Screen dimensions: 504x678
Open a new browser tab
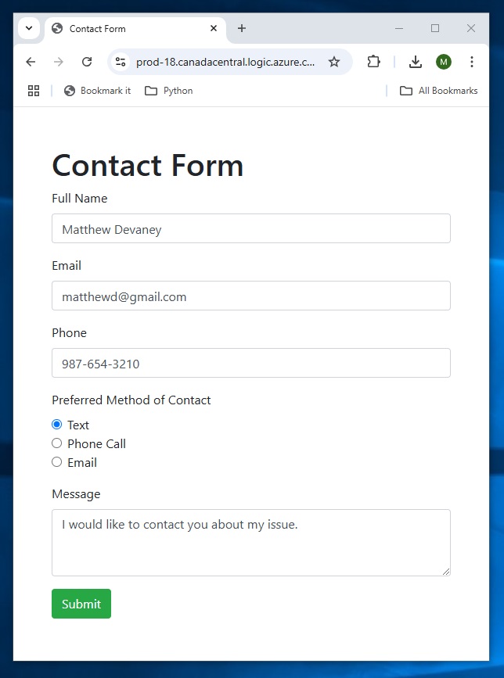point(242,28)
